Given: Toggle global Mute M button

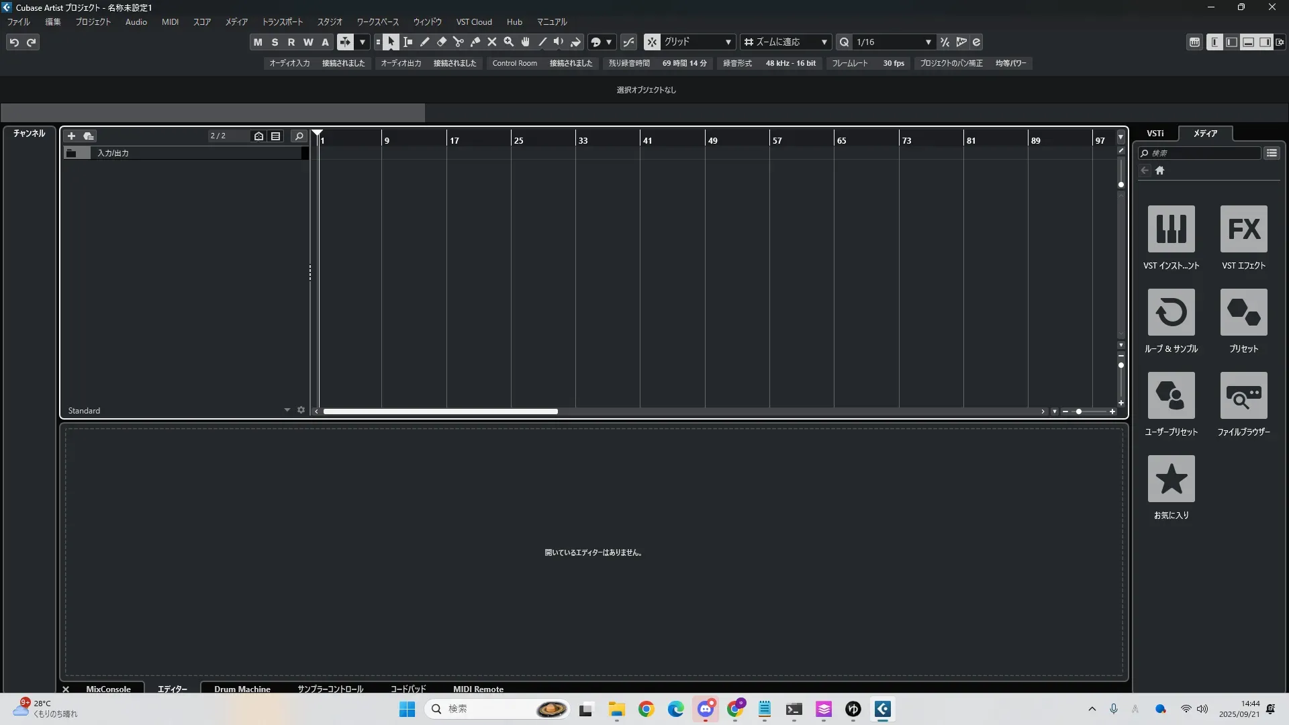Looking at the screenshot, I should tap(258, 42).
